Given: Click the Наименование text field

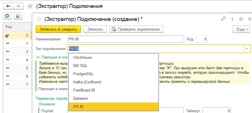Looking at the screenshot, I should [x=125, y=39].
